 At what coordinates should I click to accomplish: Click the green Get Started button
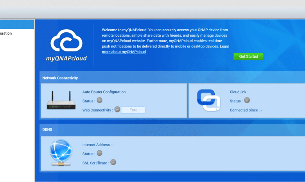pyautogui.click(x=248, y=57)
